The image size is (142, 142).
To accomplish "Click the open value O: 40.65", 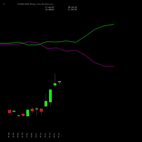I will pos(50,10).
